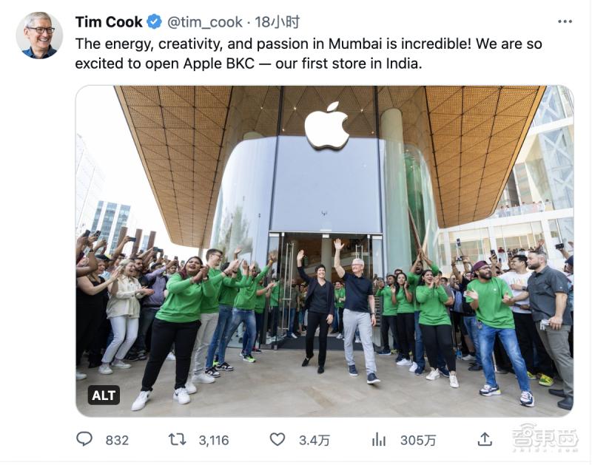Viewport: 592px width, 465px height.
Task: Click the 305万 views count
Action: (x=418, y=440)
